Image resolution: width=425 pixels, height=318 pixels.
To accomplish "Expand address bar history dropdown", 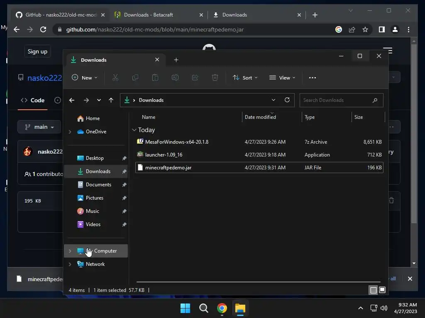I will point(274,100).
